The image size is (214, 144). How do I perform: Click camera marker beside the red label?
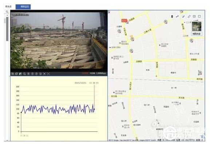point(127,22)
